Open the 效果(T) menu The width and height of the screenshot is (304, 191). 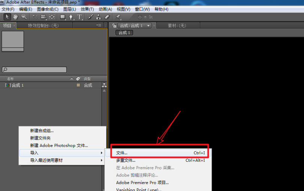coord(87,9)
